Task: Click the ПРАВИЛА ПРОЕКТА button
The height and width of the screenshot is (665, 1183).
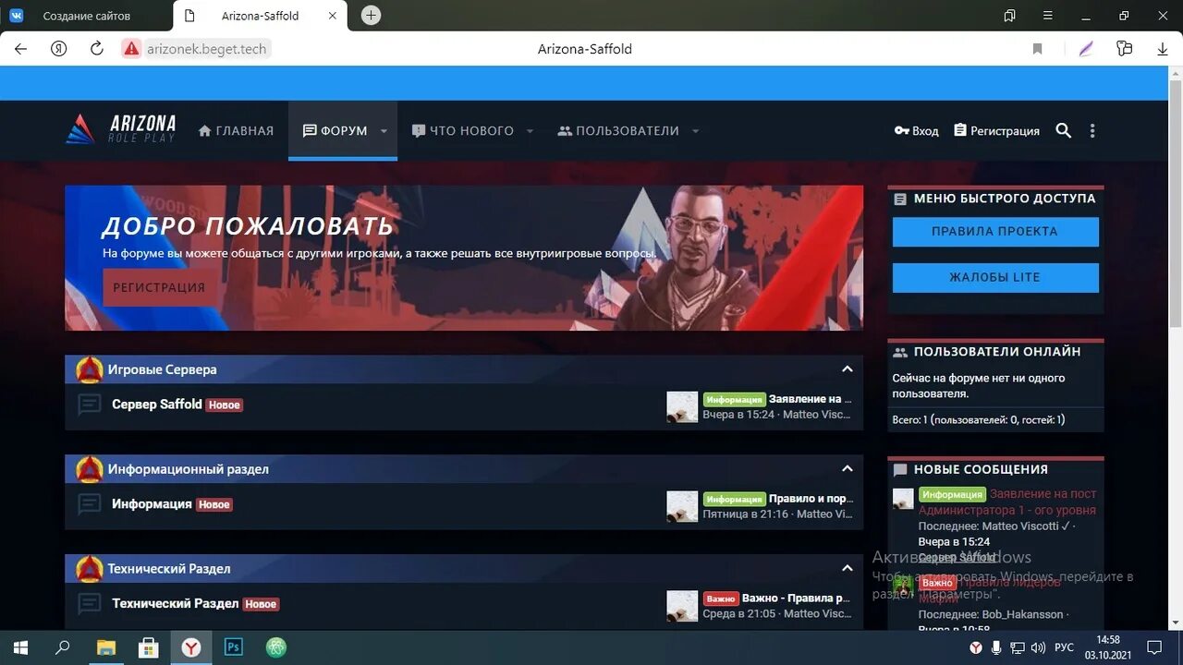Action: click(x=994, y=232)
